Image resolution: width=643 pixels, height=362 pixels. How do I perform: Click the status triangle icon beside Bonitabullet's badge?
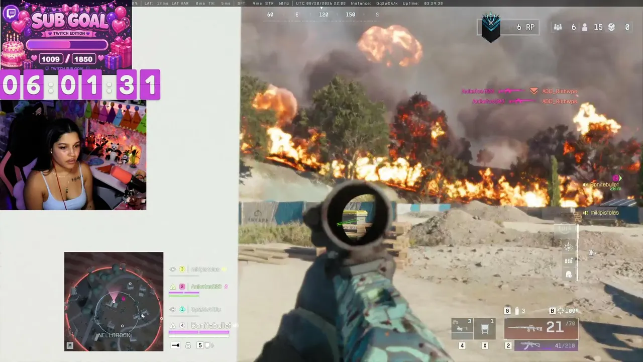point(173,326)
